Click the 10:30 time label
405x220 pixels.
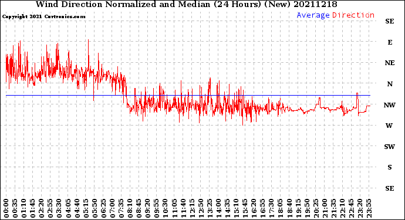point(166,208)
